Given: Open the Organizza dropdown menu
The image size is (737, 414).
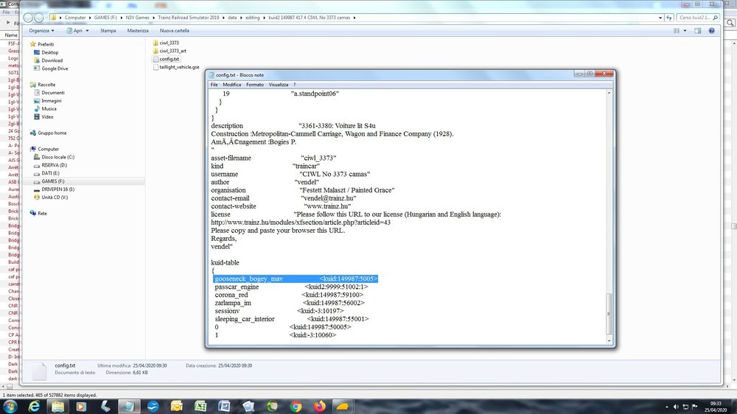Looking at the screenshot, I should point(41,30).
